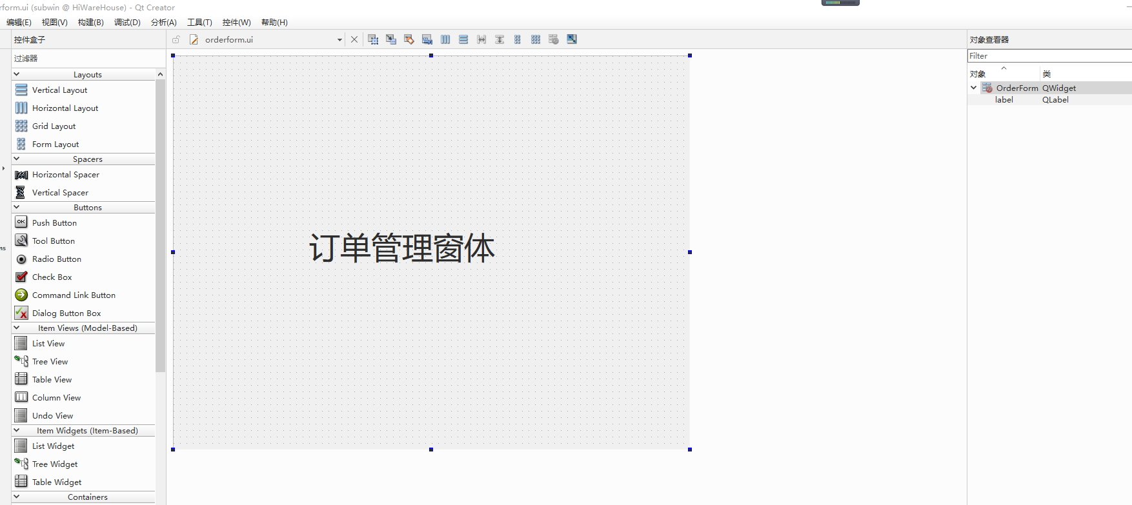This screenshot has height=505, width=1132.
Task: Collapse Item Views (Model-Based) category
Action: tap(17, 328)
